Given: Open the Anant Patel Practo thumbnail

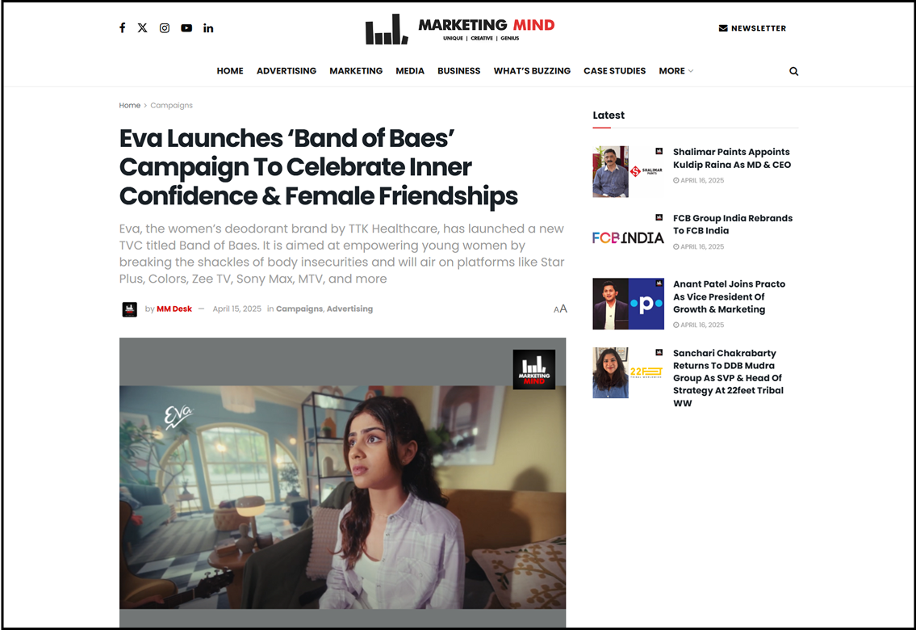Looking at the screenshot, I should [628, 304].
